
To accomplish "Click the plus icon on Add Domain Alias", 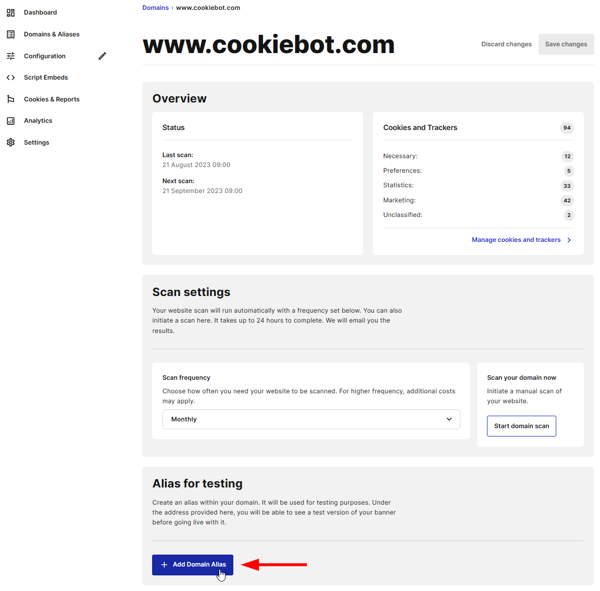I will click(164, 564).
